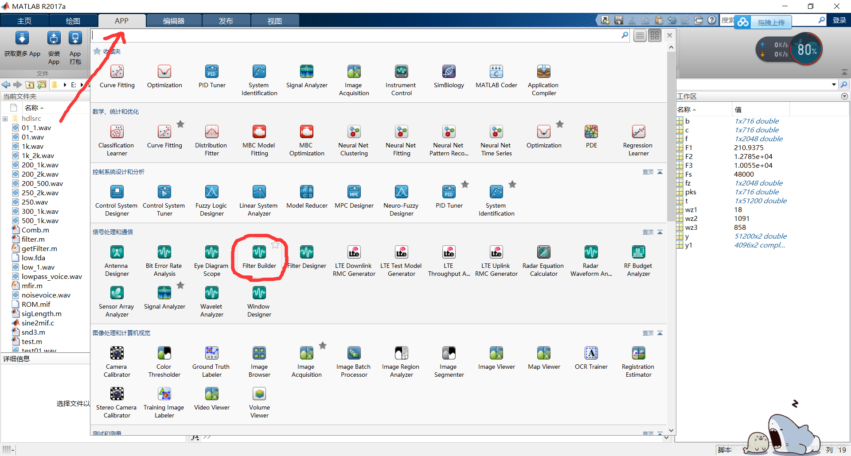Screen dimensions: 851x456
Task: Select filter.m in current folder
Action: 33,239
